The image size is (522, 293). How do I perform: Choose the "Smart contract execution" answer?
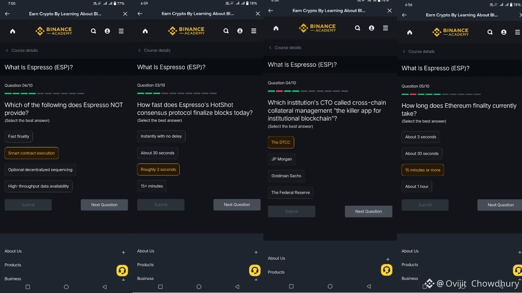tap(31, 153)
